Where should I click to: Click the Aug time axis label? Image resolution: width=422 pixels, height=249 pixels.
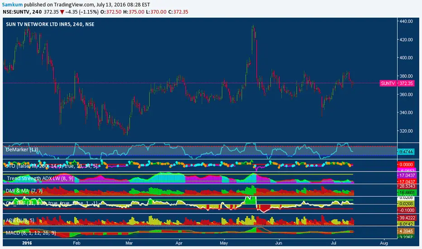[384, 243]
